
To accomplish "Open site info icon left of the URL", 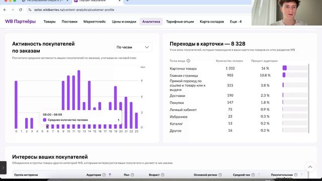I will click(x=30, y=10).
